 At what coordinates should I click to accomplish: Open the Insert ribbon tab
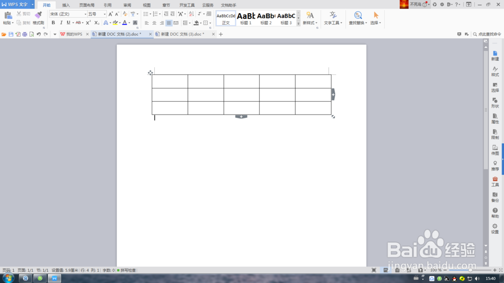pos(66,5)
